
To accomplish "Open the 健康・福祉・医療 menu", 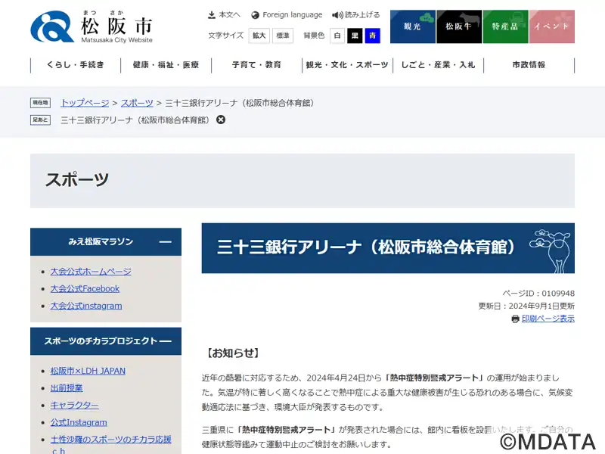I will tap(166, 65).
